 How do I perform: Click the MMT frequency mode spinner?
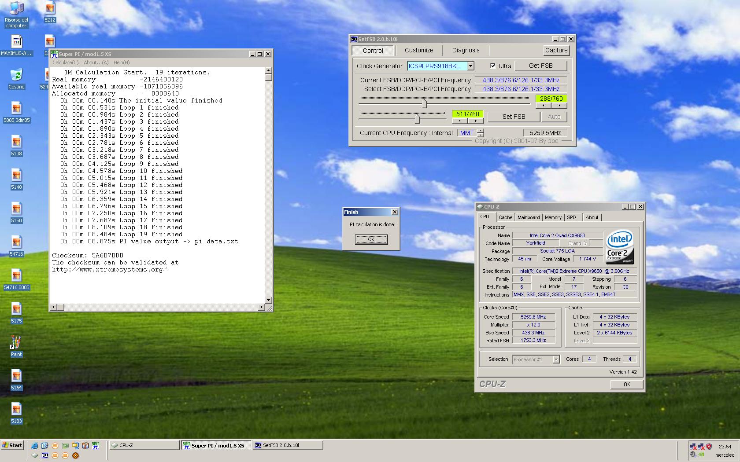click(x=481, y=133)
